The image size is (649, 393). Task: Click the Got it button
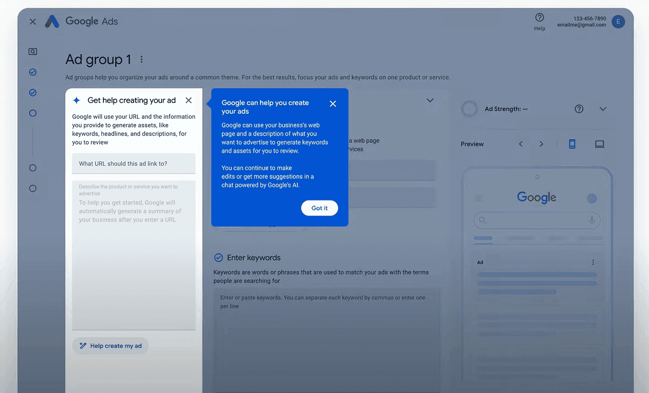pos(319,208)
